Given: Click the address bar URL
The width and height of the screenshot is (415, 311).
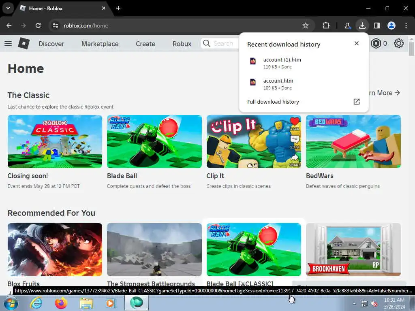Looking at the screenshot, I should click(86, 26).
